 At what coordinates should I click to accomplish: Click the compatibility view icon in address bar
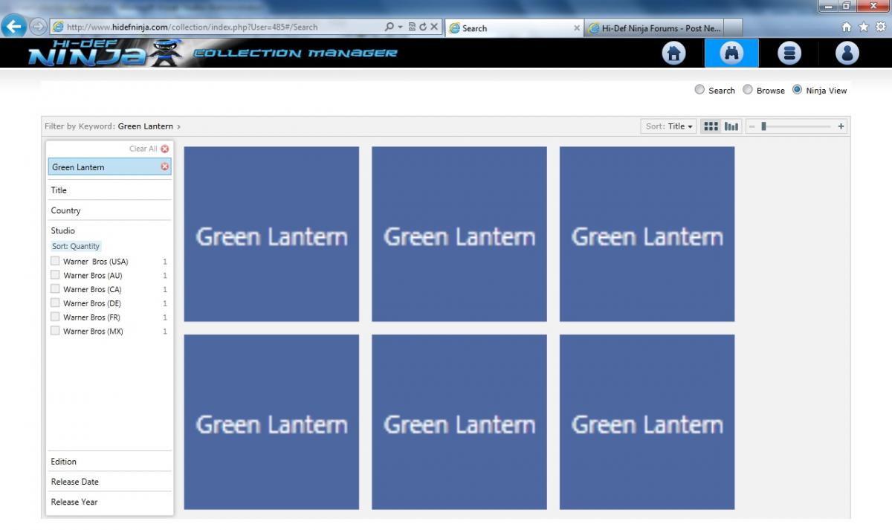tap(412, 27)
